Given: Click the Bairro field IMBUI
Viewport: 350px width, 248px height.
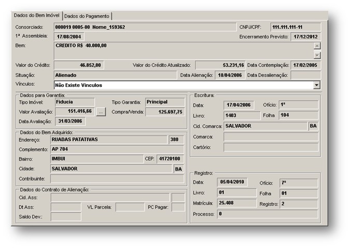Looking at the screenshot, I should pos(97,159).
